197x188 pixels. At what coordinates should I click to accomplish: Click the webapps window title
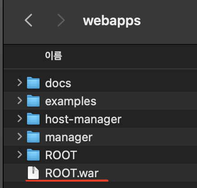[112, 21]
